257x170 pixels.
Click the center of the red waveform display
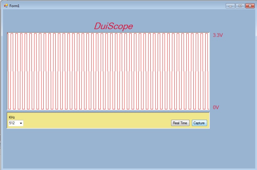coord(108,71)
